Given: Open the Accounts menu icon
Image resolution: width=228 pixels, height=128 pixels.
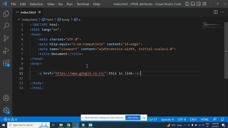Looking at the screenshot, I should [6, 98].
